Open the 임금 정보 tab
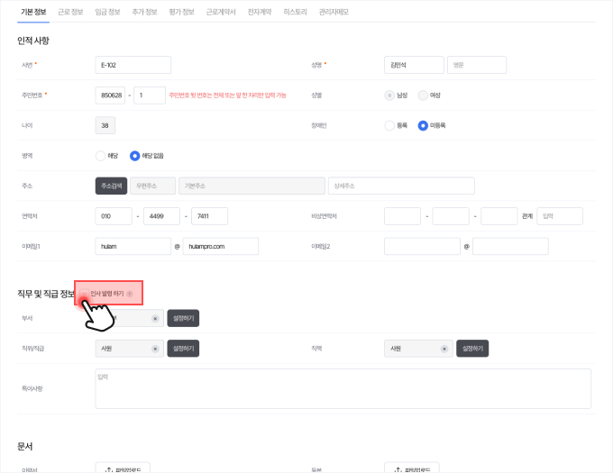 107,12
